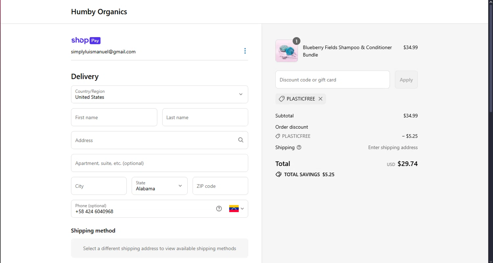The height and width of the screenshot is (263, 493).
Task: Click the Total Savings tag icon
Action: pyautogui.click(x=278, y=174)
